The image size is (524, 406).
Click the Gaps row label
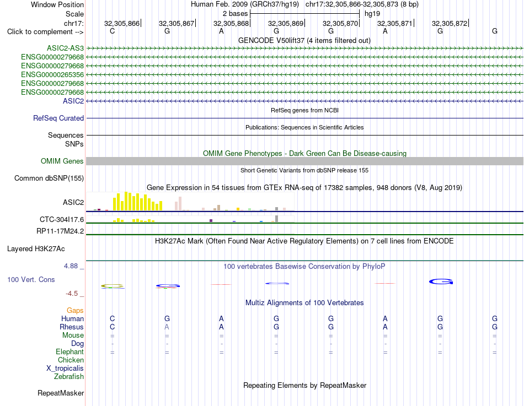coord(75,311)
